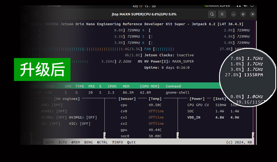Click the cpu temperature 49.50C

155,105
